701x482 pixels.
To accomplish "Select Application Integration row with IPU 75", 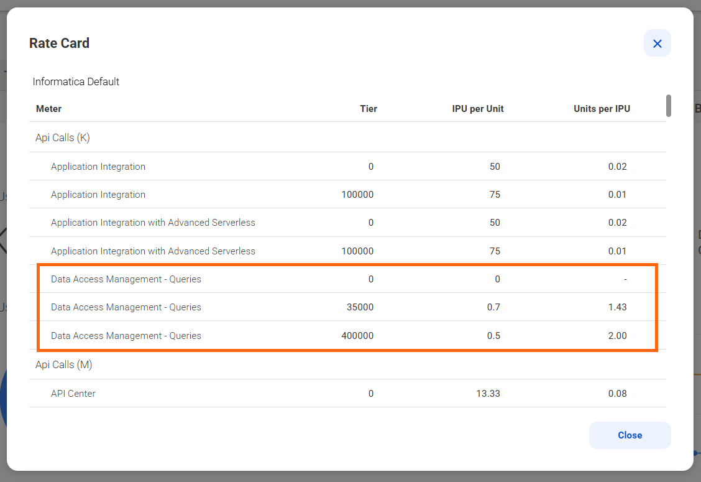I will 347,194.
